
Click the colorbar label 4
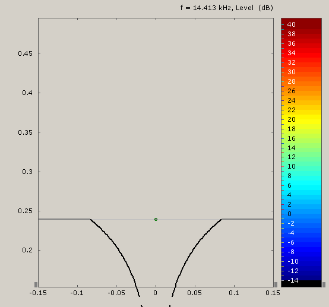(289, 195)
